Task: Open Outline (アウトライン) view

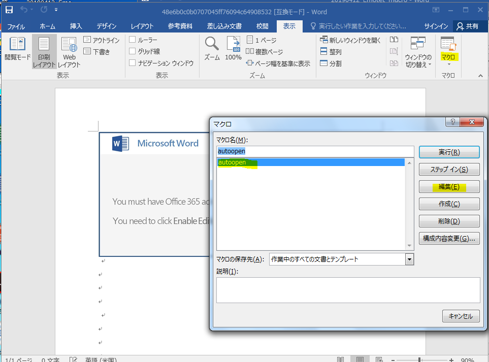Action: (102, 40)
